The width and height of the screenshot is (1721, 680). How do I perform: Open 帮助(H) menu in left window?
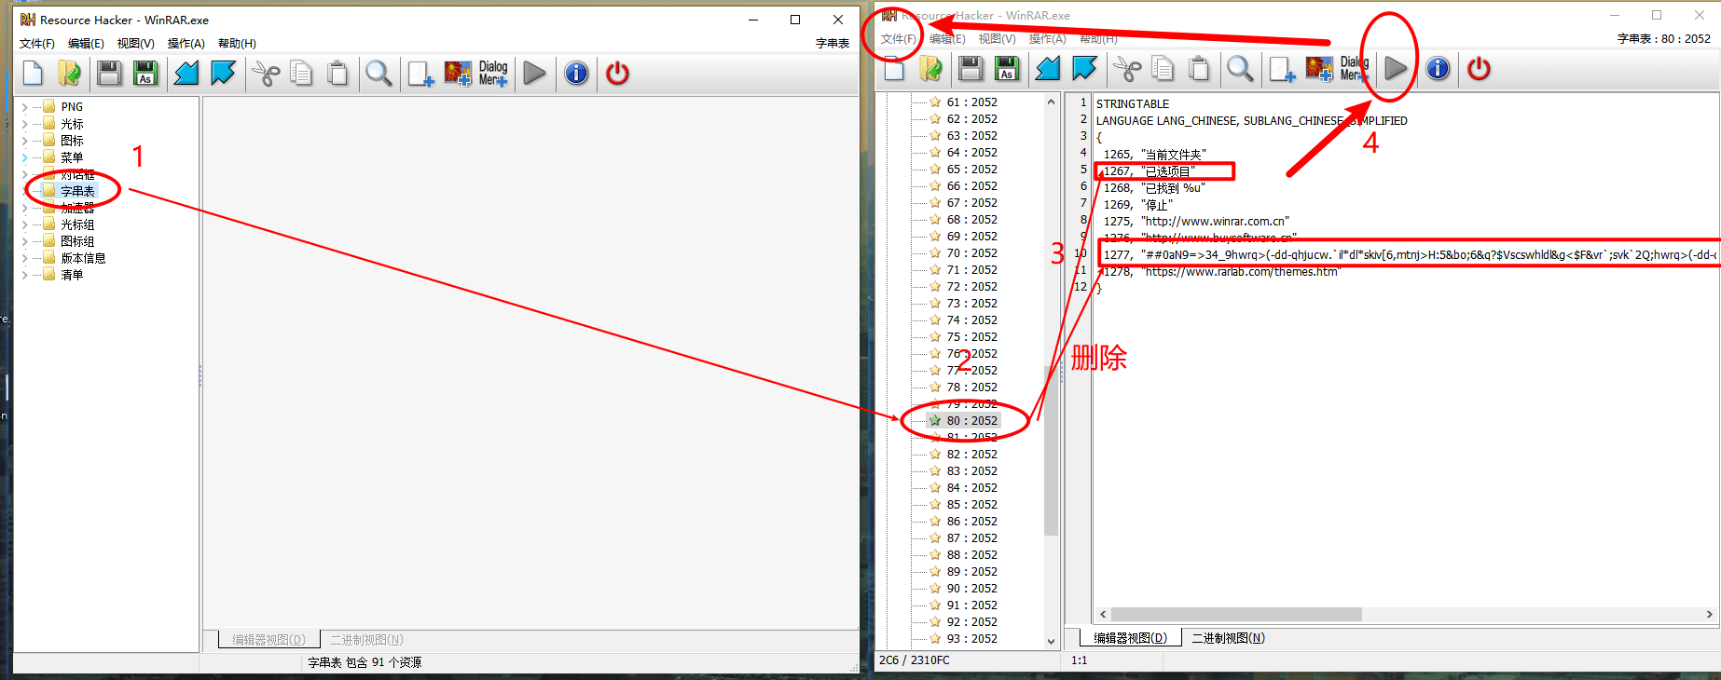[x=237, y=44]
